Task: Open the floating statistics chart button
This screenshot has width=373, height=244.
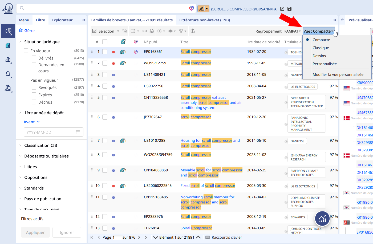Action: pos(322,219)
